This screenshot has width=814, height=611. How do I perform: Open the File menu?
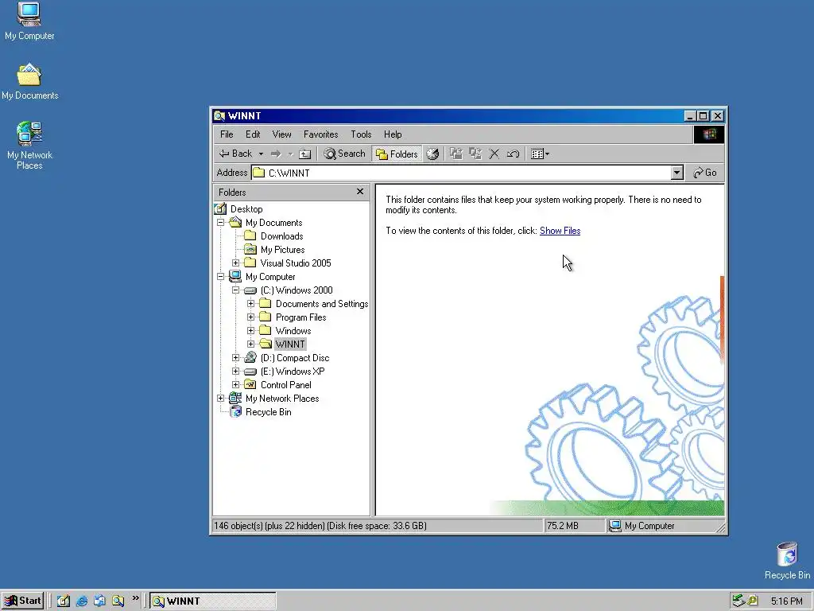point(227,134)
